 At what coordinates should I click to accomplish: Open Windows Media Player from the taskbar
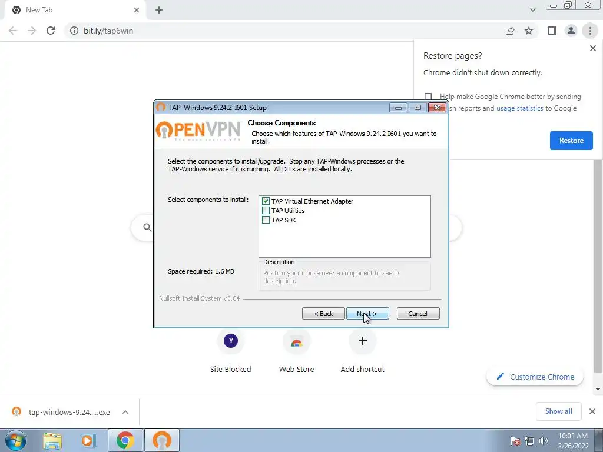coord(88,440)
